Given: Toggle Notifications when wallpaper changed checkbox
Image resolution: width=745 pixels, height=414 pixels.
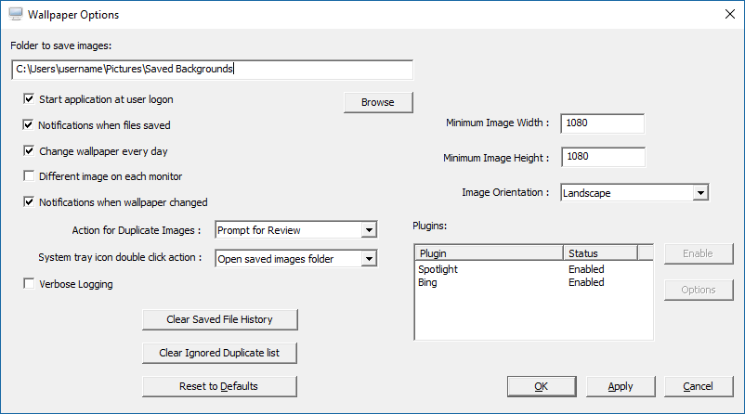Looking at the screenshot, I should pyautogui.click(x=30, y=201).
